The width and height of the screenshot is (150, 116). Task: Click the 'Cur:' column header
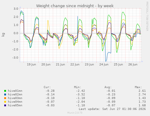pos(47,87)
